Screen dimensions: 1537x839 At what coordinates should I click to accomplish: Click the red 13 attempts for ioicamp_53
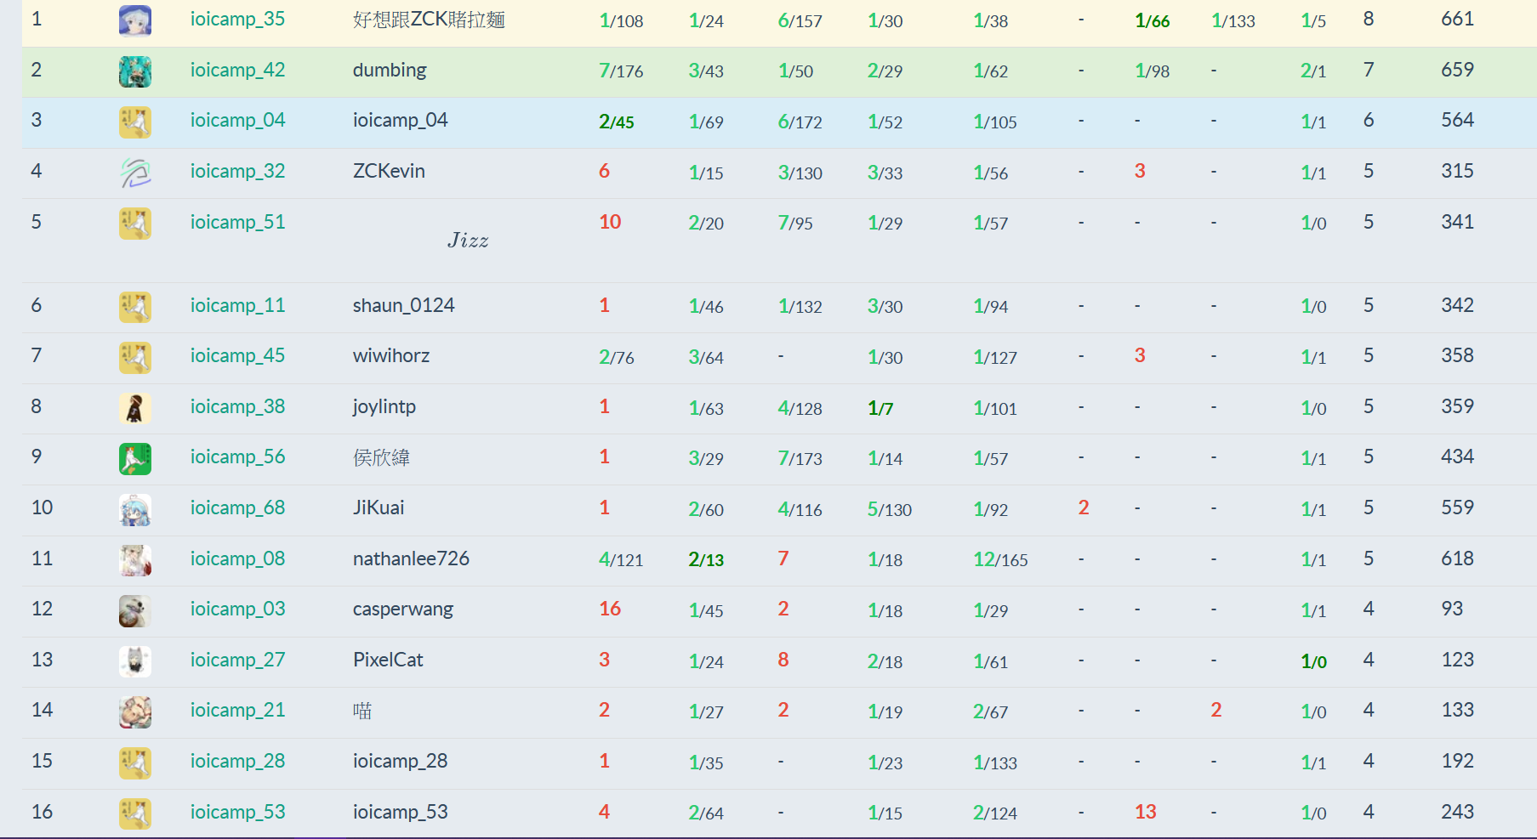[1146, 812]
